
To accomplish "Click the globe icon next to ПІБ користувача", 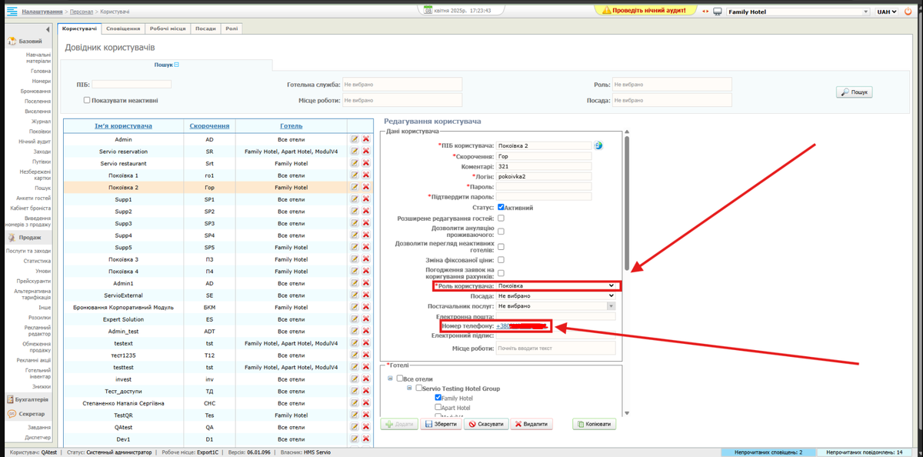I will (598, 145).
